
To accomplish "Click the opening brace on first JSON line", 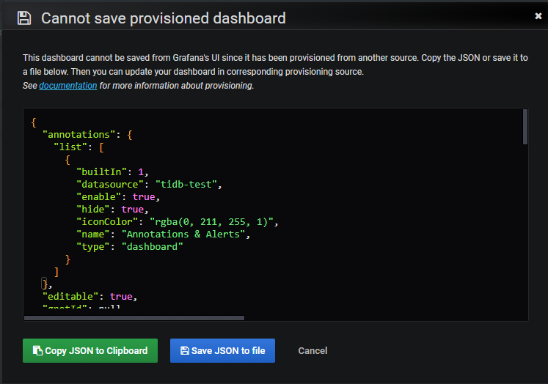I will 34,122.
